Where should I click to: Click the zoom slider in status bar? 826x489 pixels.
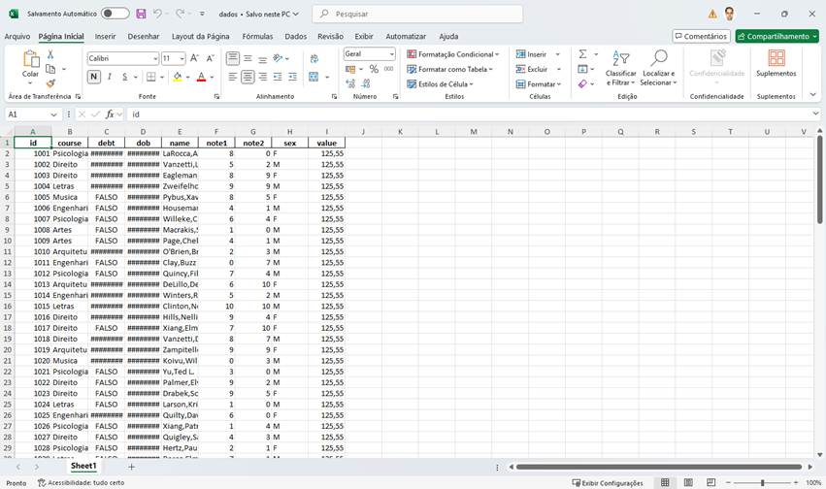(x=762, y=482)
